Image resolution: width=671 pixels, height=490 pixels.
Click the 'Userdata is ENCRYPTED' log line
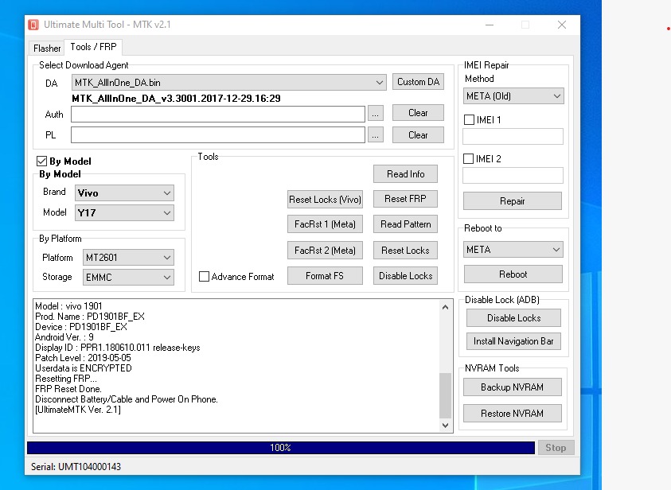point(84,368)
